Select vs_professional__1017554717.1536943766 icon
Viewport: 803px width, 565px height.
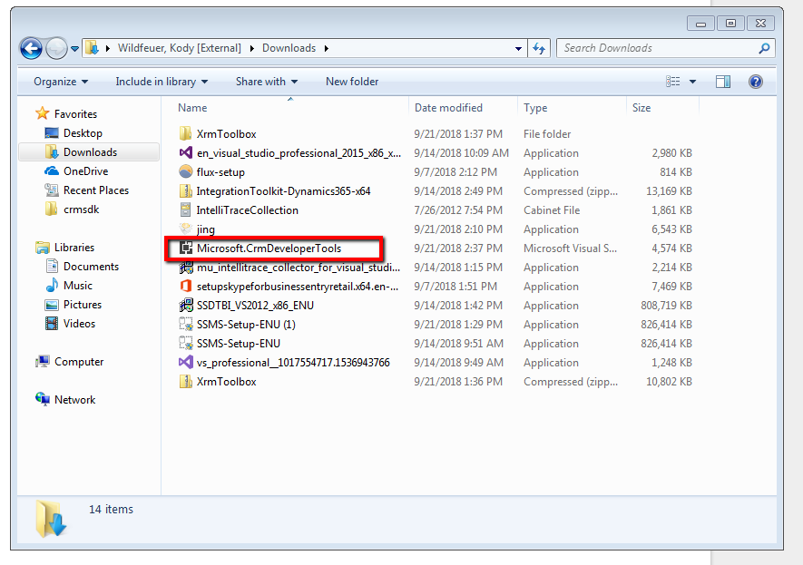click(x=185, y=363)
